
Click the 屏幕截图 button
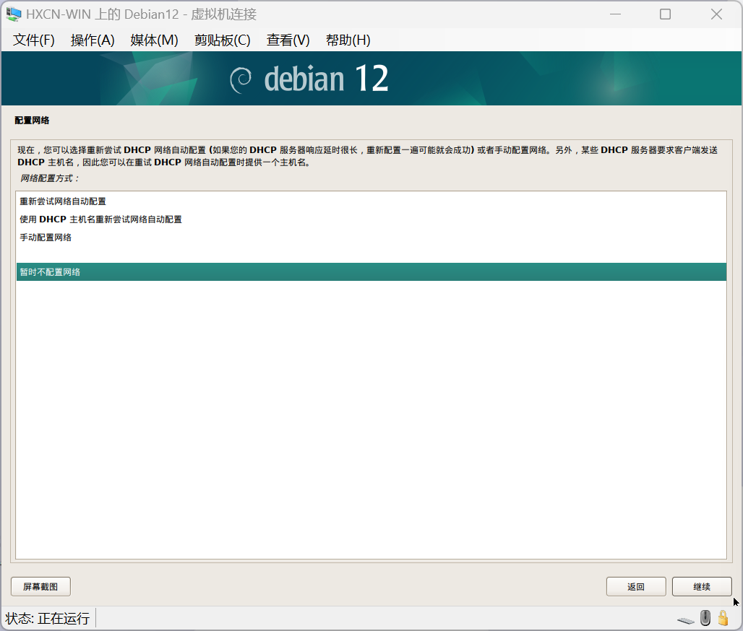pos(40,586)
